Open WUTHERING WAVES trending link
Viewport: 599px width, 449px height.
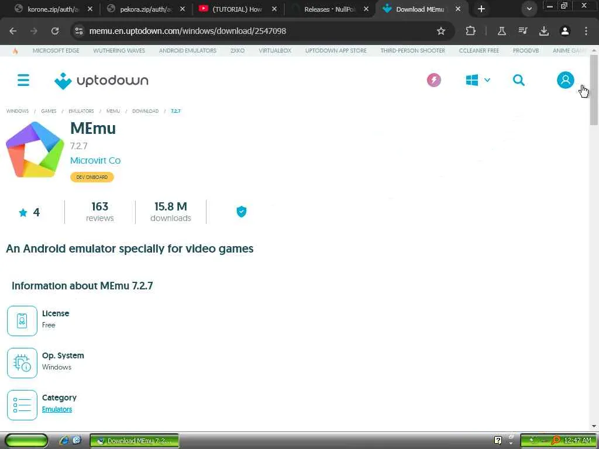tap(119, 50)
